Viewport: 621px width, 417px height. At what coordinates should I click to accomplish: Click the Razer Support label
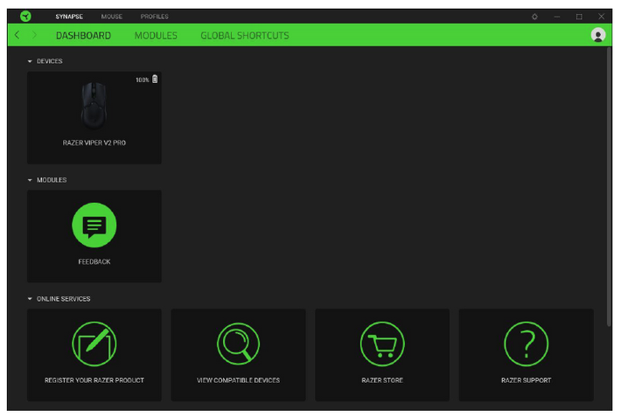pyautogui.click(x=526, y=380)
